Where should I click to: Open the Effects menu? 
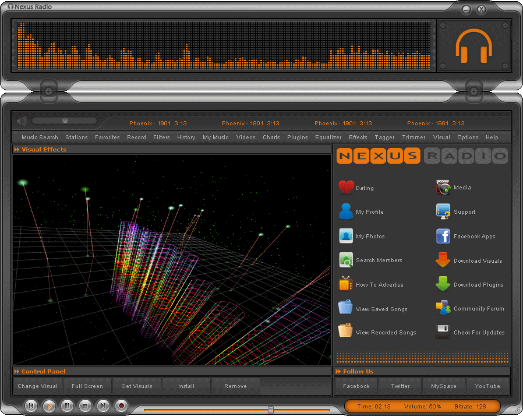tap(358, 137)
